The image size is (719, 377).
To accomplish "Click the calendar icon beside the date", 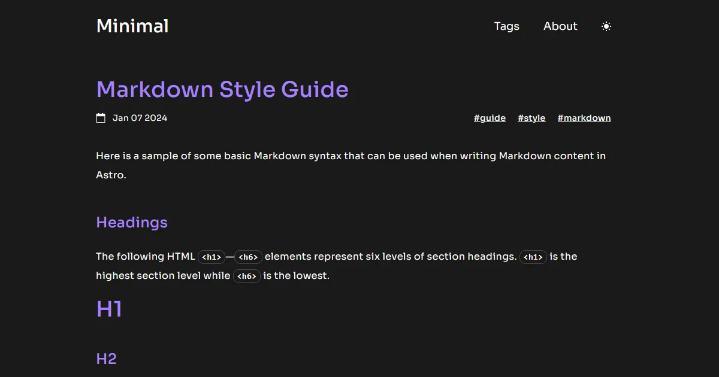I will click(x=101, y=118).
